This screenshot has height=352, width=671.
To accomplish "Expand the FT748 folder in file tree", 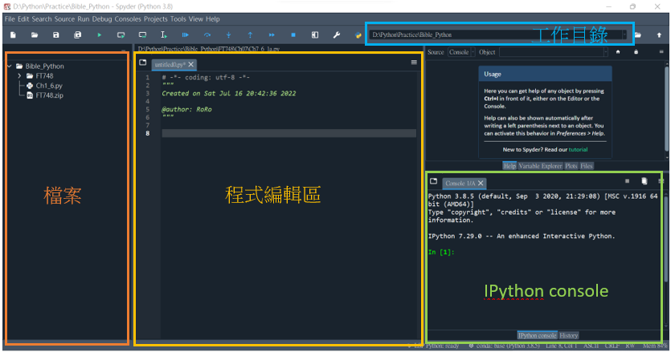I will pos(19,76).
